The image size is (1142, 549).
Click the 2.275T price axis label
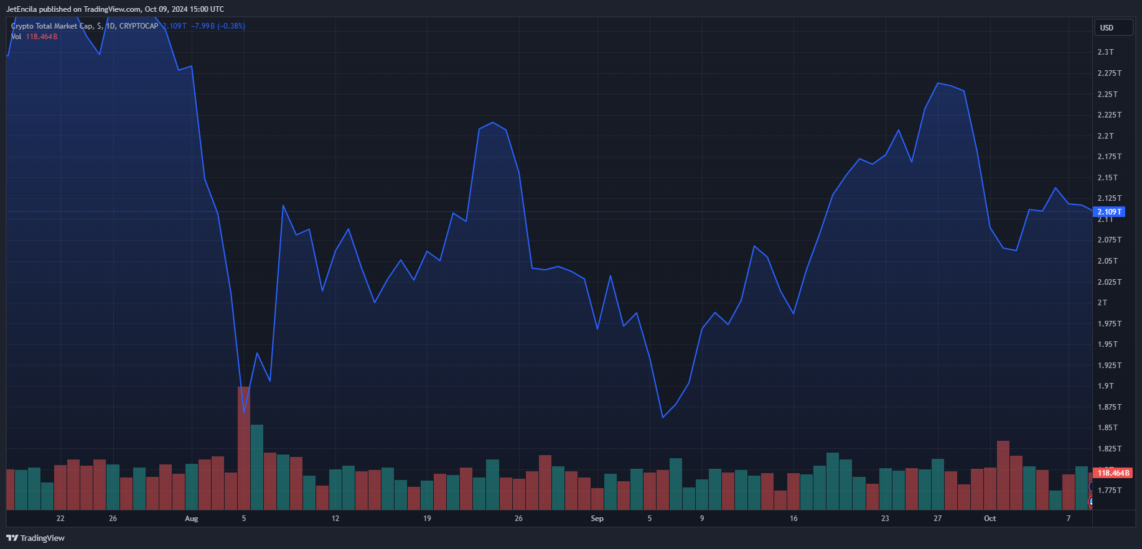[x=1110, y=73]
